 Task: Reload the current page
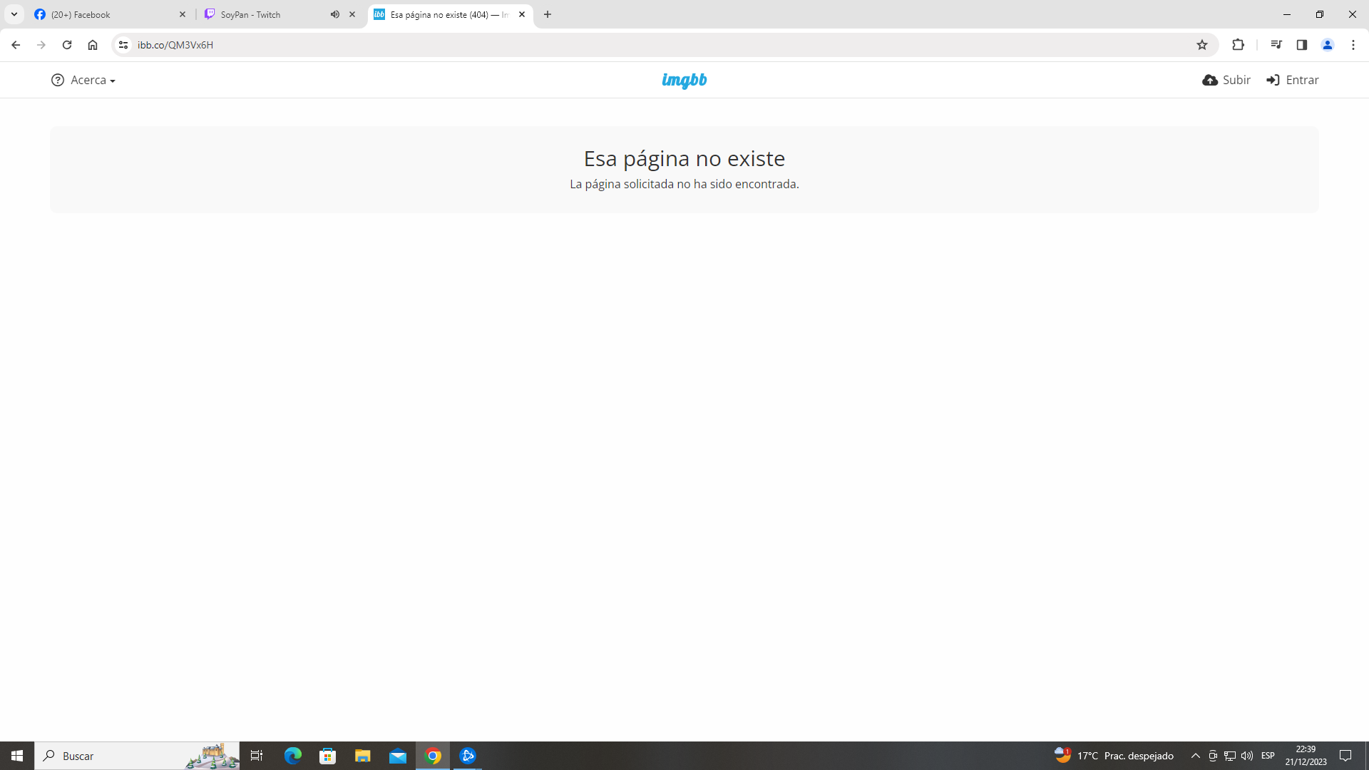tap(67, 45)
